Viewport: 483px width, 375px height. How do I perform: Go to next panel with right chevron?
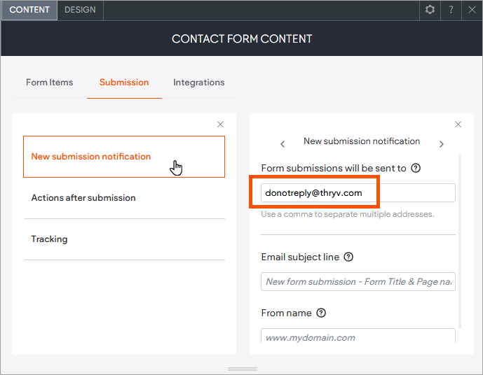441,144
